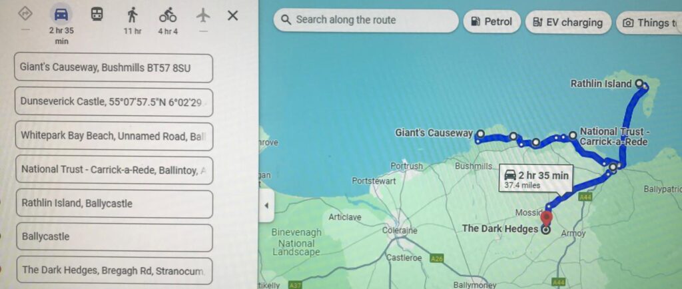Edit The Dark Hedges destination field
The width and height of the screenshot is (682, 289).
click(x=115, y=270)
